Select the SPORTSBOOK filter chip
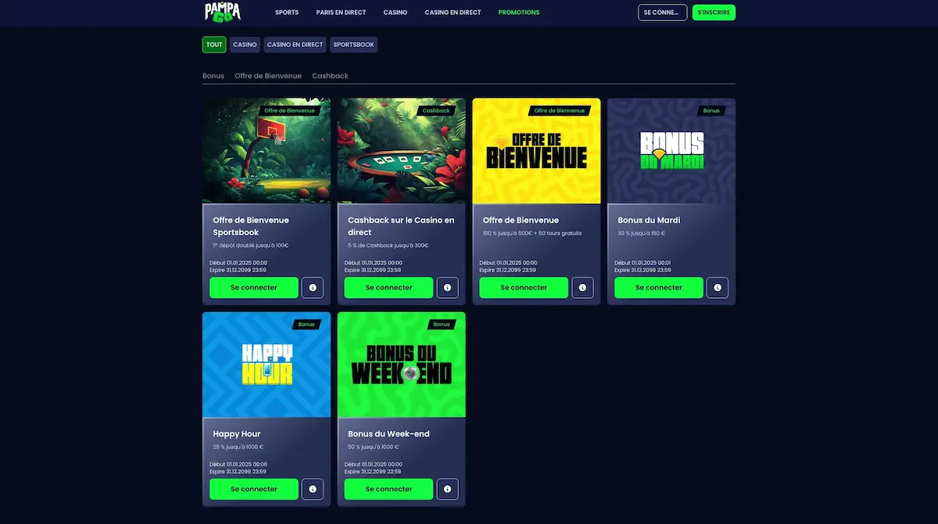 [x=353, y=45]
